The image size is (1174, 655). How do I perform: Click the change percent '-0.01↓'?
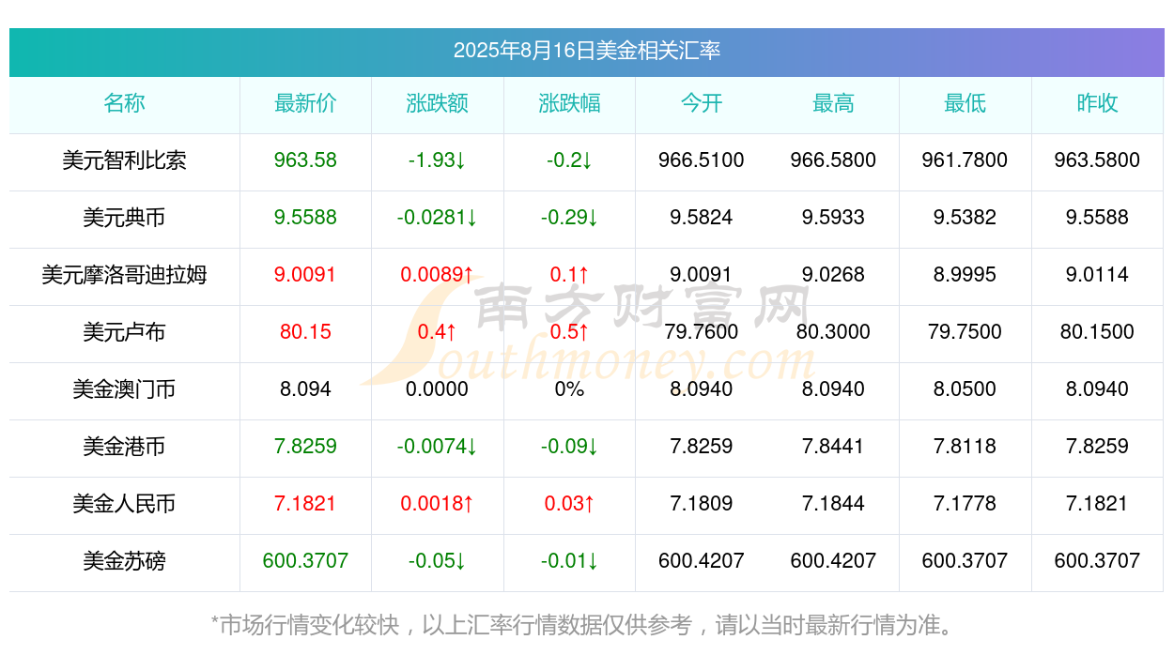[x=569, y=561]
